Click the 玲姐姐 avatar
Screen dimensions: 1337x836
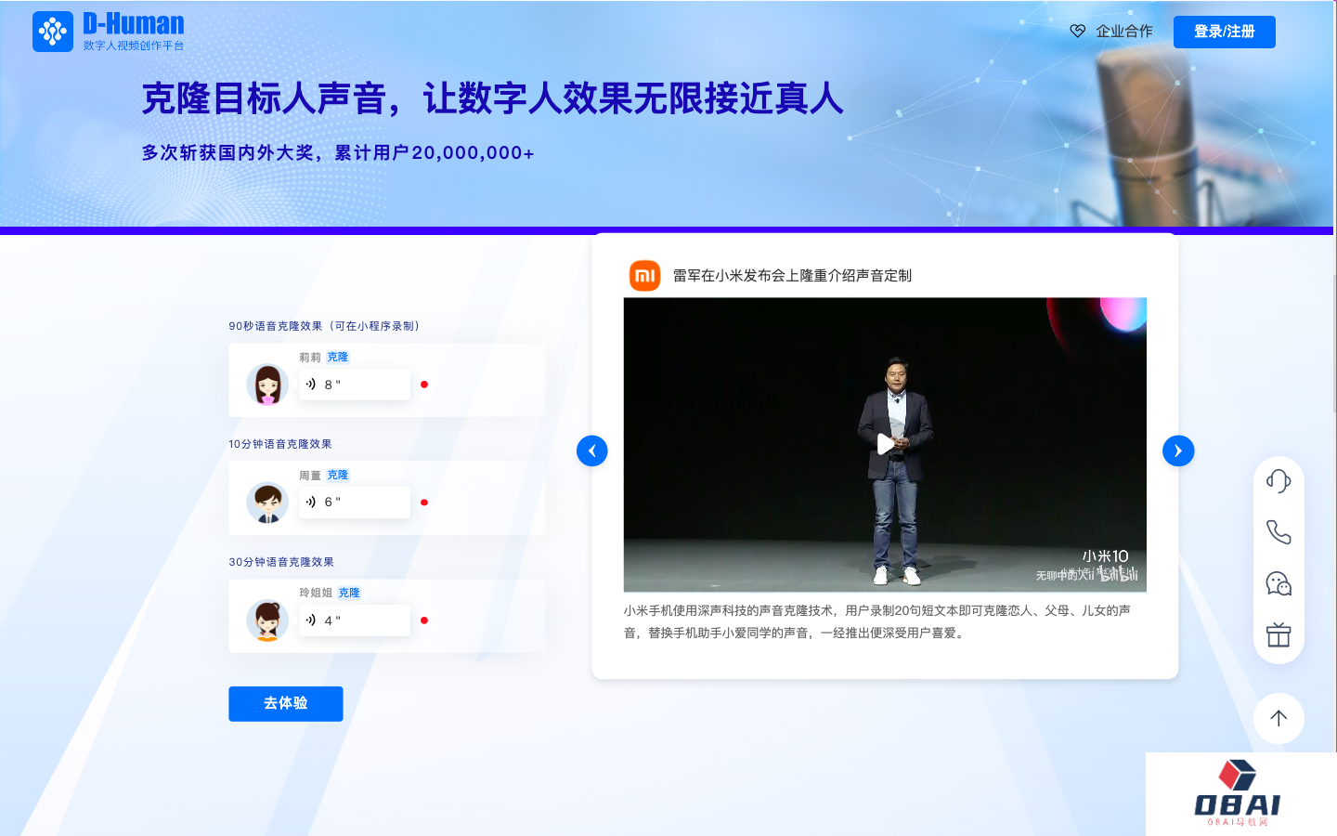(x=267, y=620)
